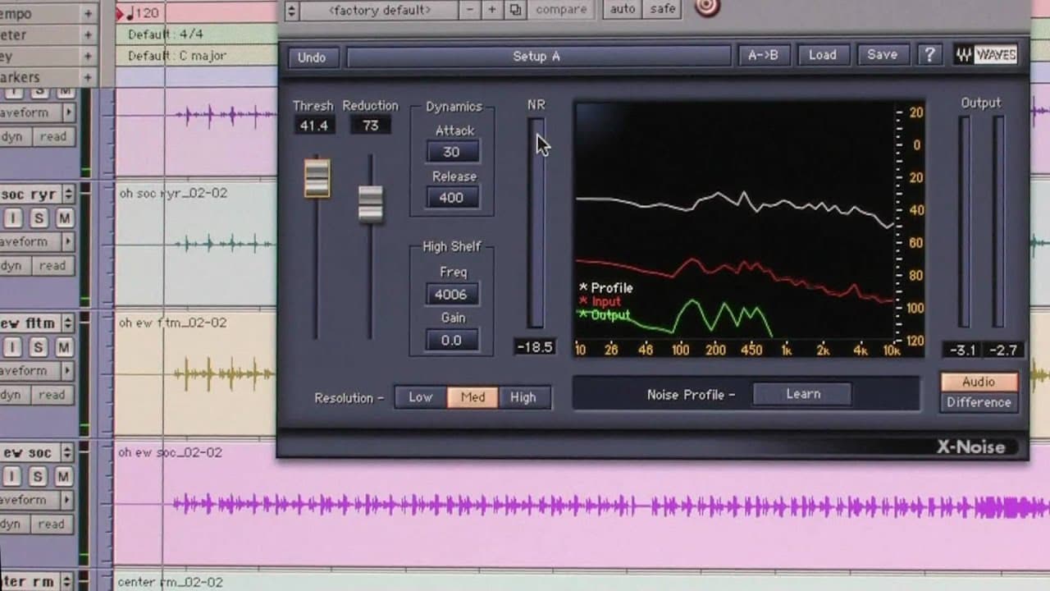Select the previous preset with minus button
This screenshot has height=591, width=1050.
[x=469, y=10]
